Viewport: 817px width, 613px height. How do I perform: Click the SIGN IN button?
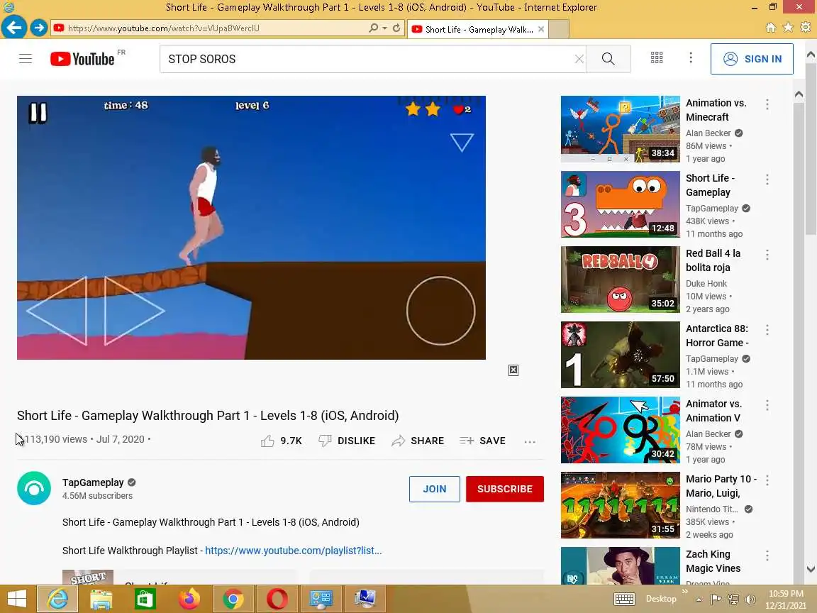point(752,59)
